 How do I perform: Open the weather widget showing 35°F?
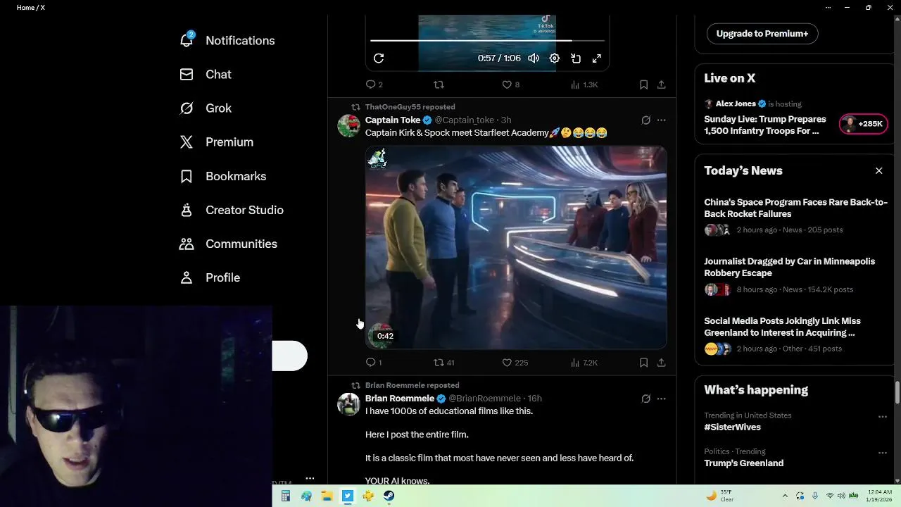(719, 496)
